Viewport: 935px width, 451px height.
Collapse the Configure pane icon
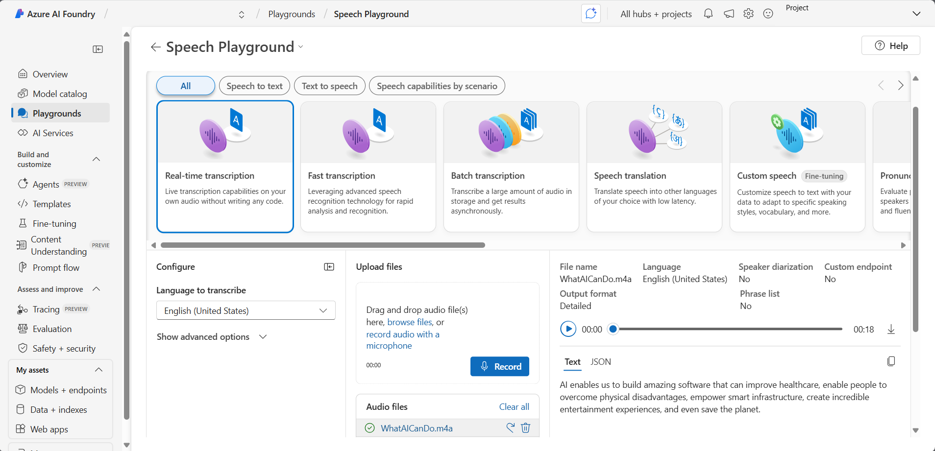(x=329, y=267)
